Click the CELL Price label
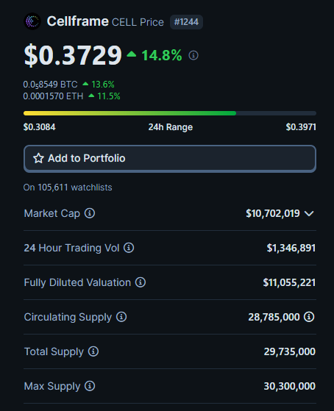Screen dimensions: 334x411 (138, 22)
